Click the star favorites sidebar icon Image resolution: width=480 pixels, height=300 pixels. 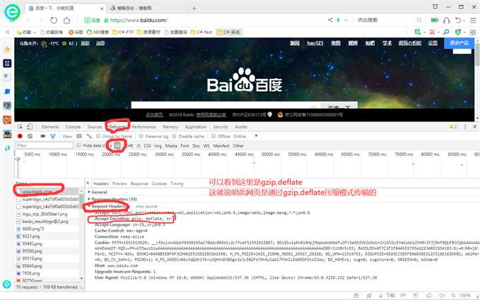pyautogui.click(x=7, y=49)
